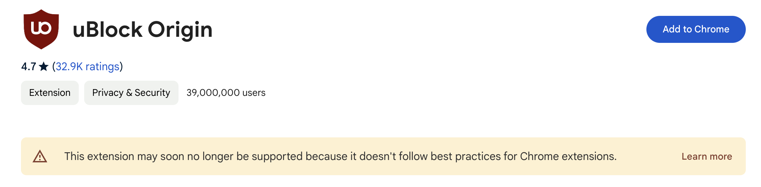This screenshot has width=761, height=187.
Task: Click the 39,000,000 users count
Action: click(x=226, y=92)
